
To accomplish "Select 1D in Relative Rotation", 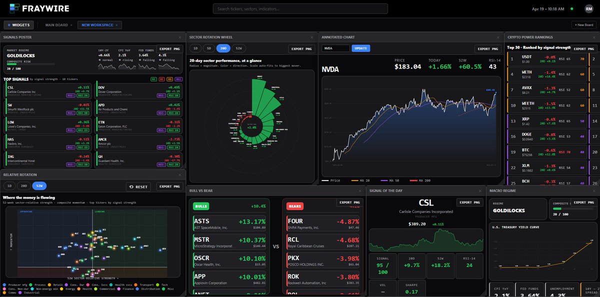I will point(9,186).
